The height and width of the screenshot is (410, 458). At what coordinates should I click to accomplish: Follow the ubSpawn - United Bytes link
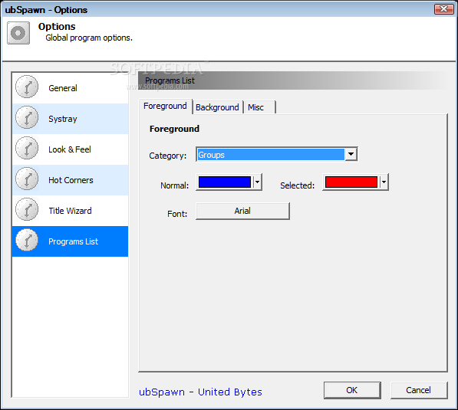[x=200, y=392]
